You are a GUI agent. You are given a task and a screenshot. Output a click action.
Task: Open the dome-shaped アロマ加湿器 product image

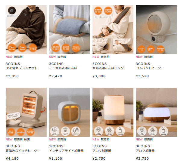156,112
